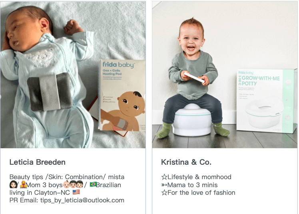Click the star before Lifestyle & momhood

(x=164, y=177)
